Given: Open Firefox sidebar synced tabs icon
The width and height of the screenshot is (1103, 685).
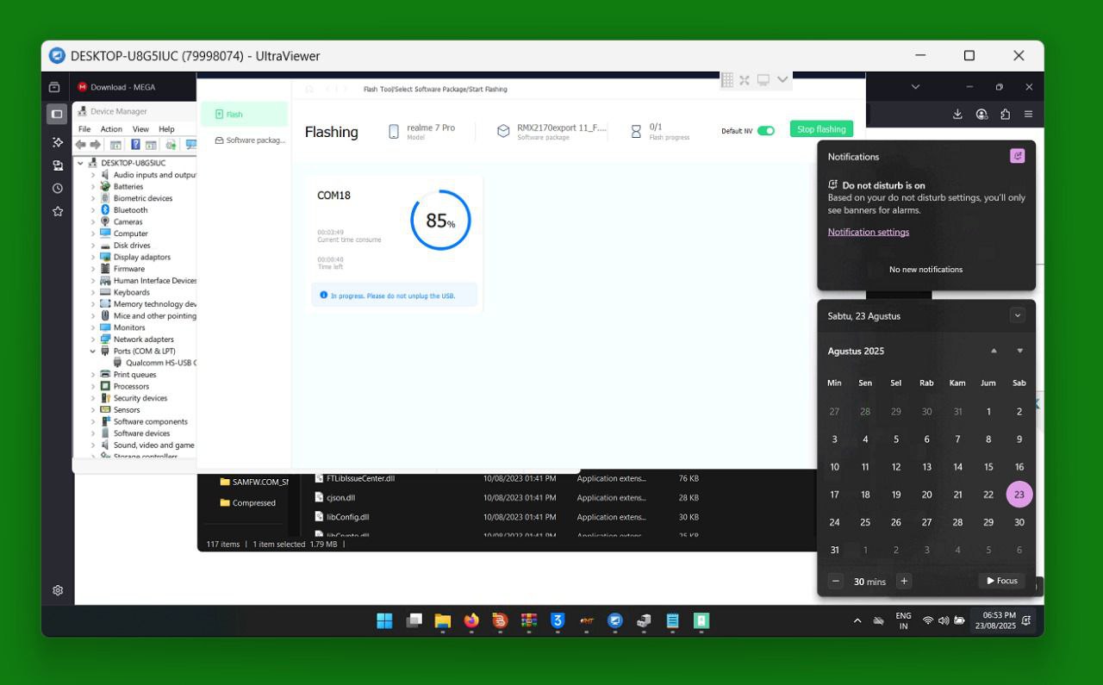Looking at the screenshot, I should [58, 165].
